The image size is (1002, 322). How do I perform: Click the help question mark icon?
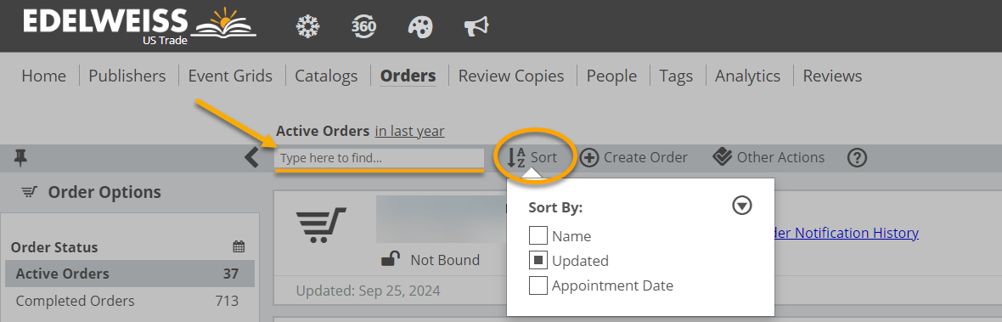pyautogui.click(x=857, y=158)
